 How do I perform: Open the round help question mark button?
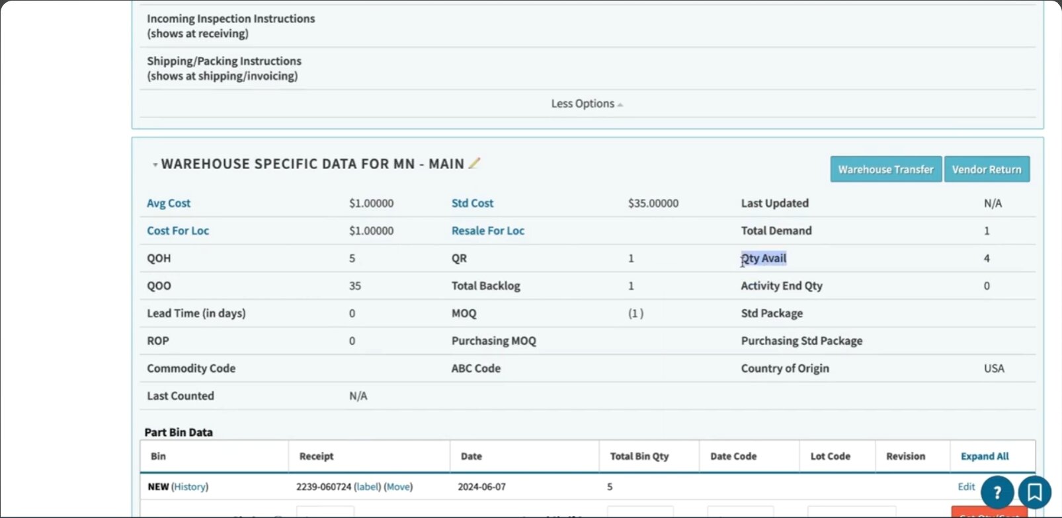pos(997,492)
